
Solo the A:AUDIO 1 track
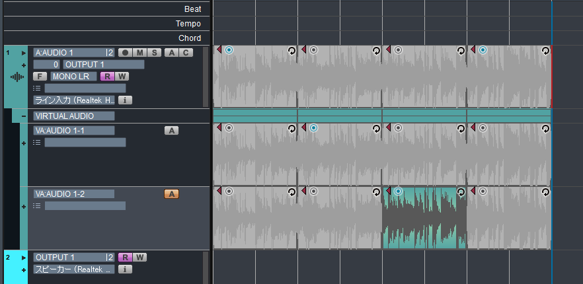coord(154,53)
